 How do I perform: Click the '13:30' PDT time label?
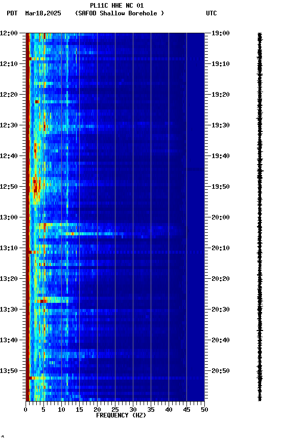[x=9, y=310]
